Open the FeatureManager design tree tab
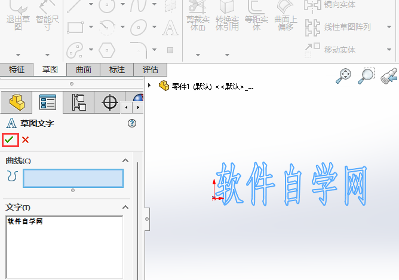 pyautogui.click(x=17, y=102)
